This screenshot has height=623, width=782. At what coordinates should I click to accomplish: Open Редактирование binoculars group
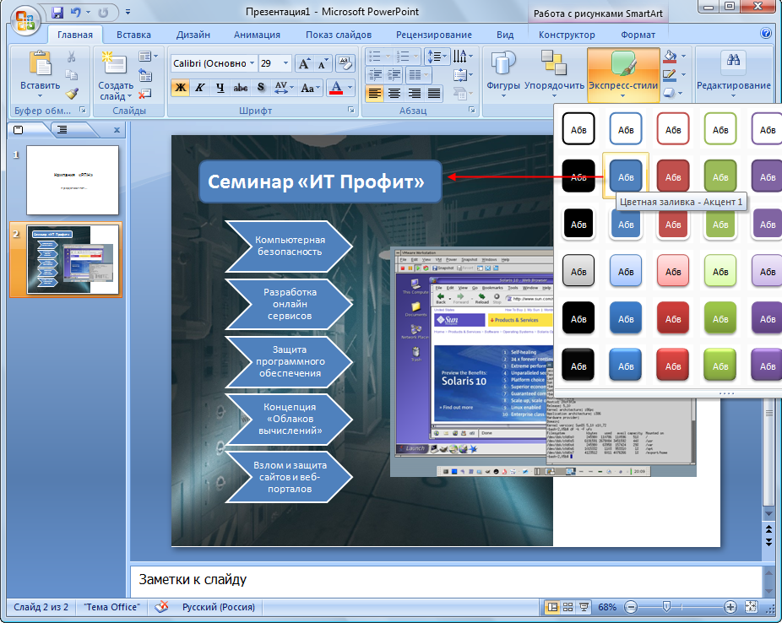733,73
